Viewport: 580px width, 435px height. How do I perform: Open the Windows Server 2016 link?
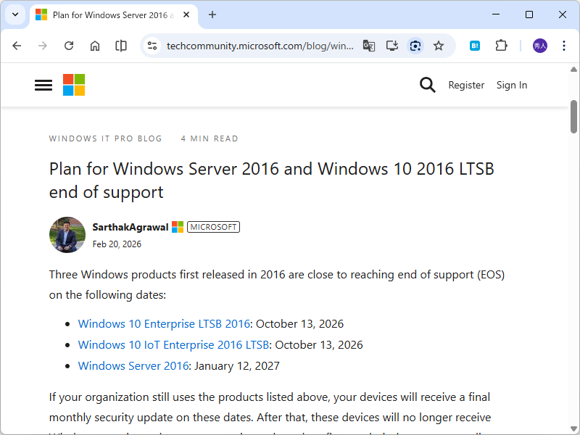[x=133, y=366]
